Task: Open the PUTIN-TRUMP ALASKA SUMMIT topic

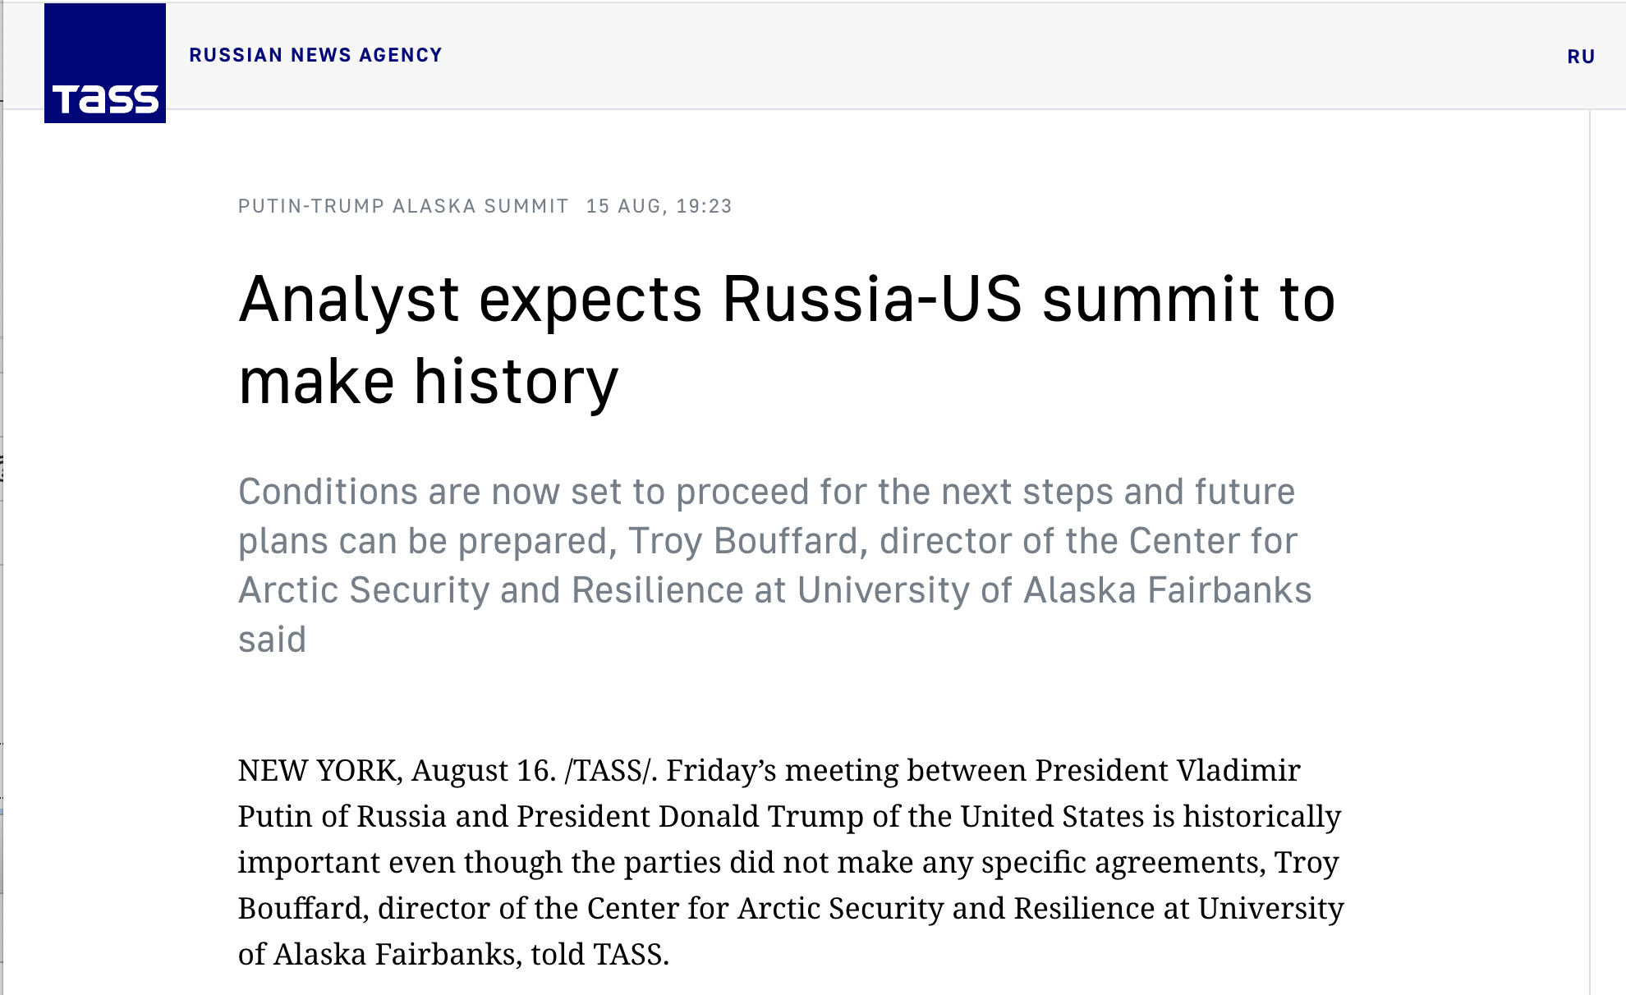Action: 402,207
